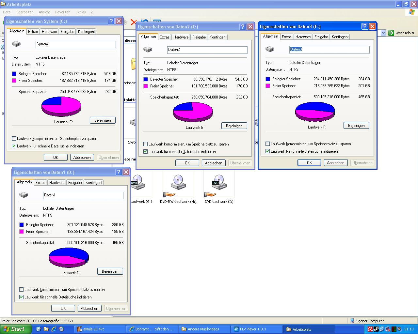Viewport: 418px width, 334px height.
Task: Open the Ansicht menu
Action: pos(44,12)
